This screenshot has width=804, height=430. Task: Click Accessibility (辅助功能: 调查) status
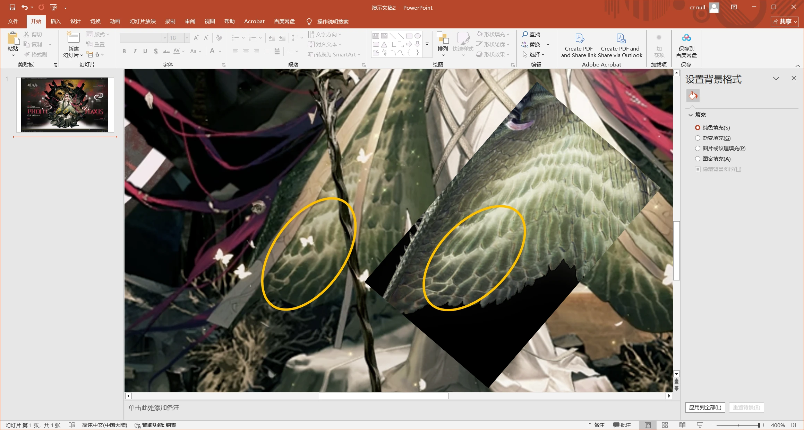155,425
